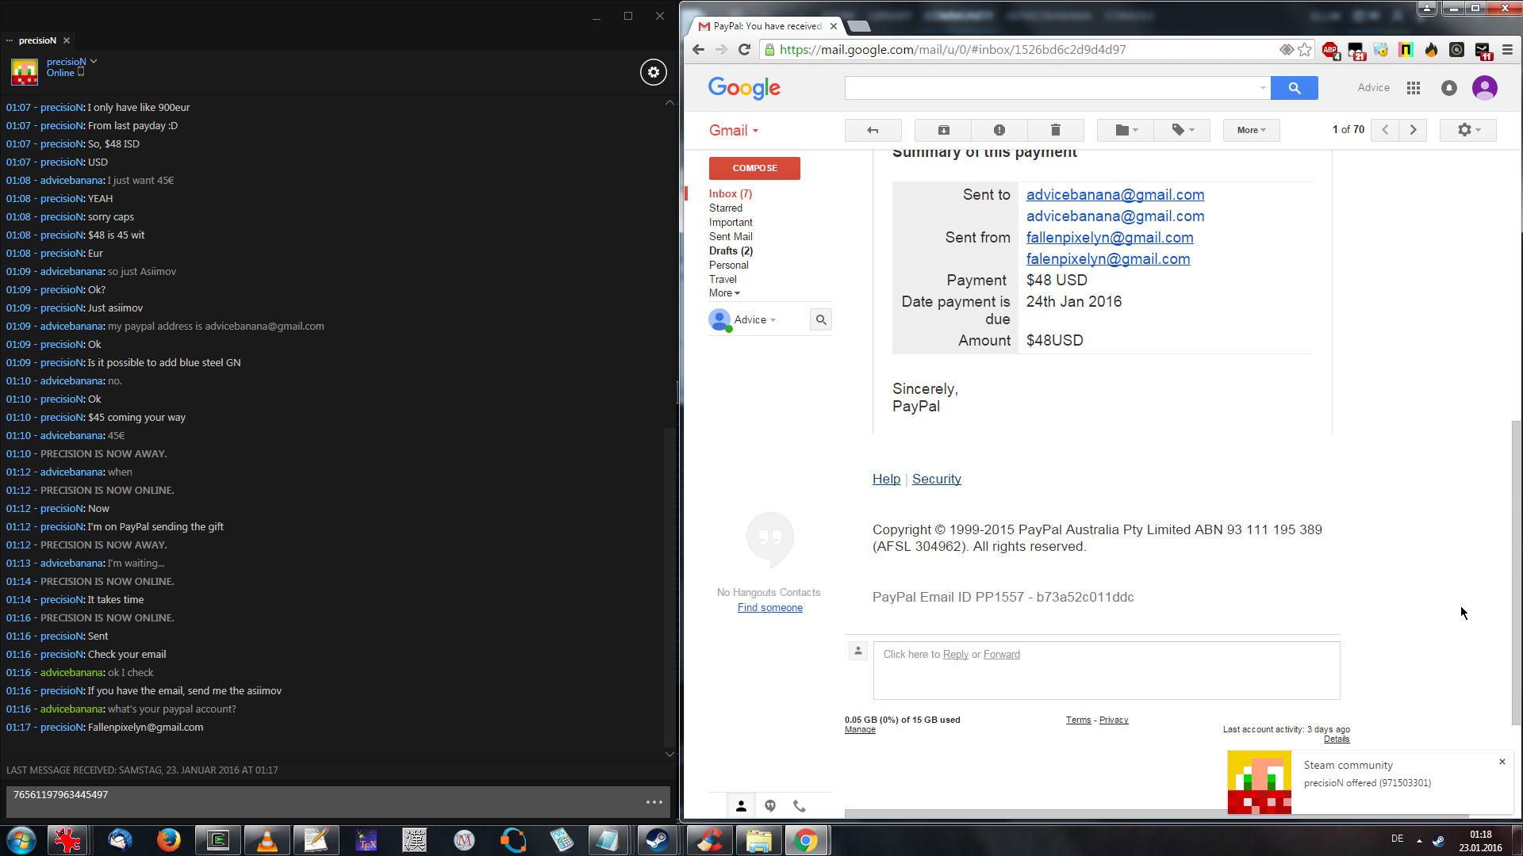
Task: Click the report spam icon
Action: pyautogui.click(x=999, y=130)
